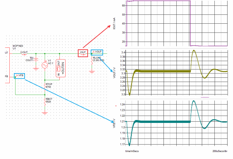Click the FB pin on U1

pyautogui.click(x=6, y=76)
